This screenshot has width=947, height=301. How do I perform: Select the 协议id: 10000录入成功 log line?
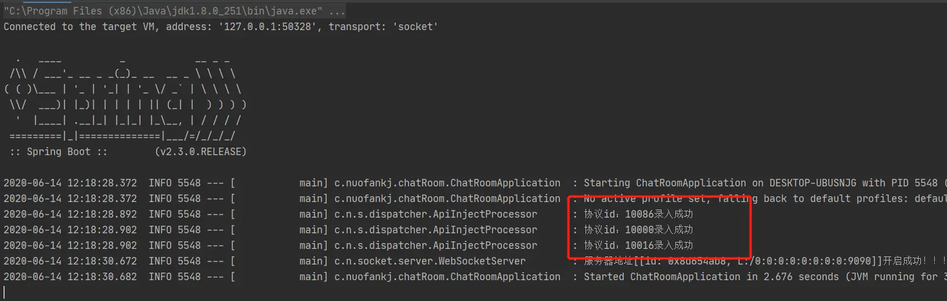638,230
